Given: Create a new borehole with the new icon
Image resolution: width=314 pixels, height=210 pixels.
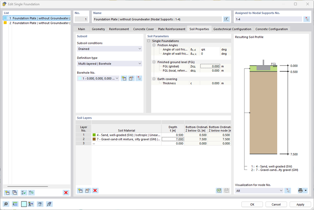Looking at the screenshot, I should coord(124,78).
